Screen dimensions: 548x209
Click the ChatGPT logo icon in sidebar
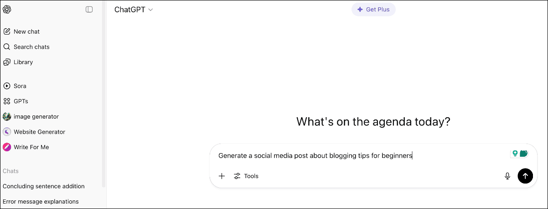click(x=7, y=10)
